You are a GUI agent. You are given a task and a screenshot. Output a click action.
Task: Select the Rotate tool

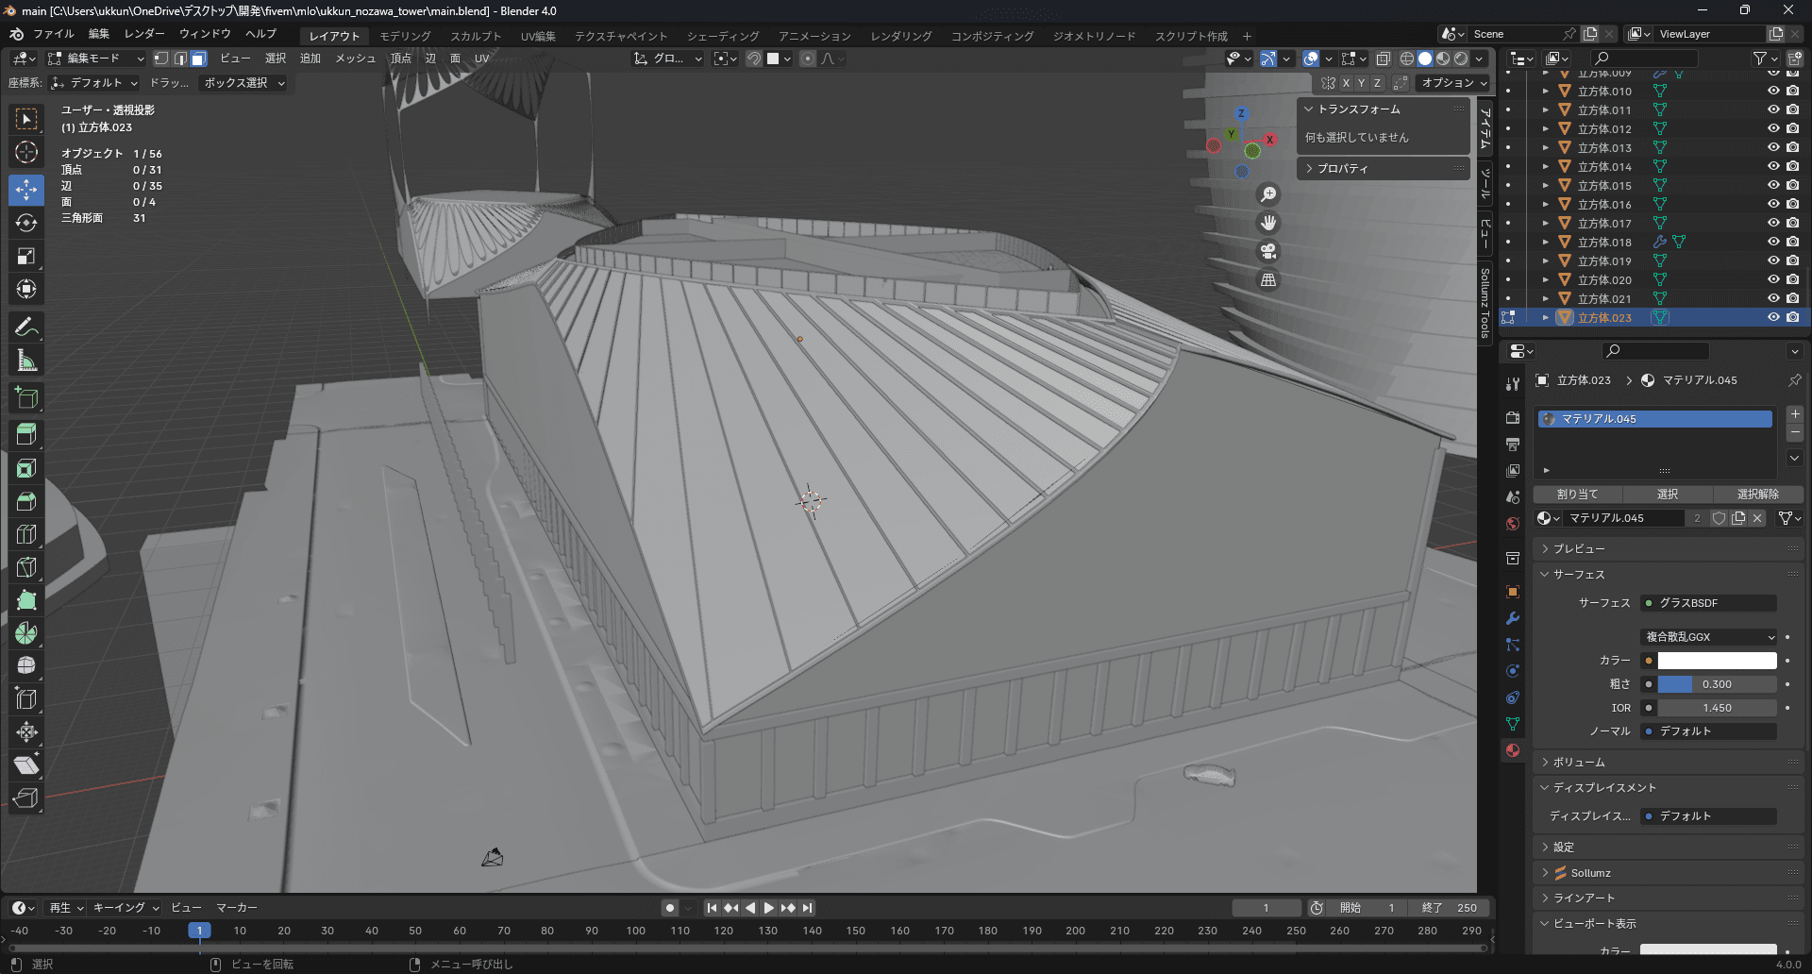[26, 223]
